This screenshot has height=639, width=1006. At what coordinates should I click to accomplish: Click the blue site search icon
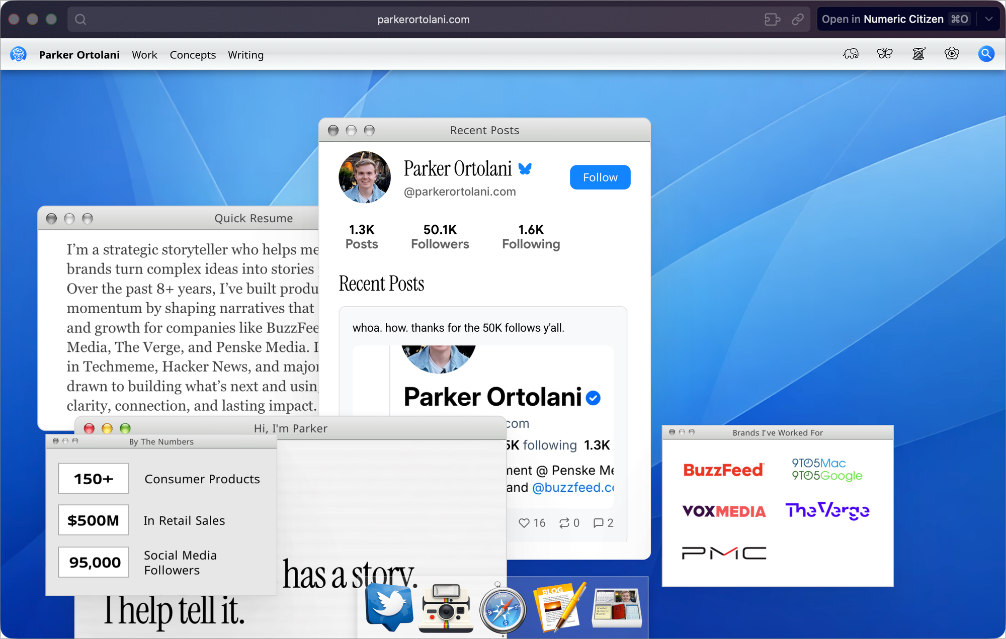pos(986,54)
